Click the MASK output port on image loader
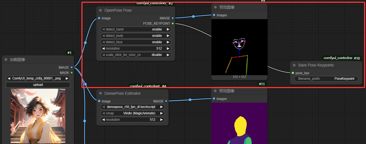366x144 pixels. click(x=72, y=73)
